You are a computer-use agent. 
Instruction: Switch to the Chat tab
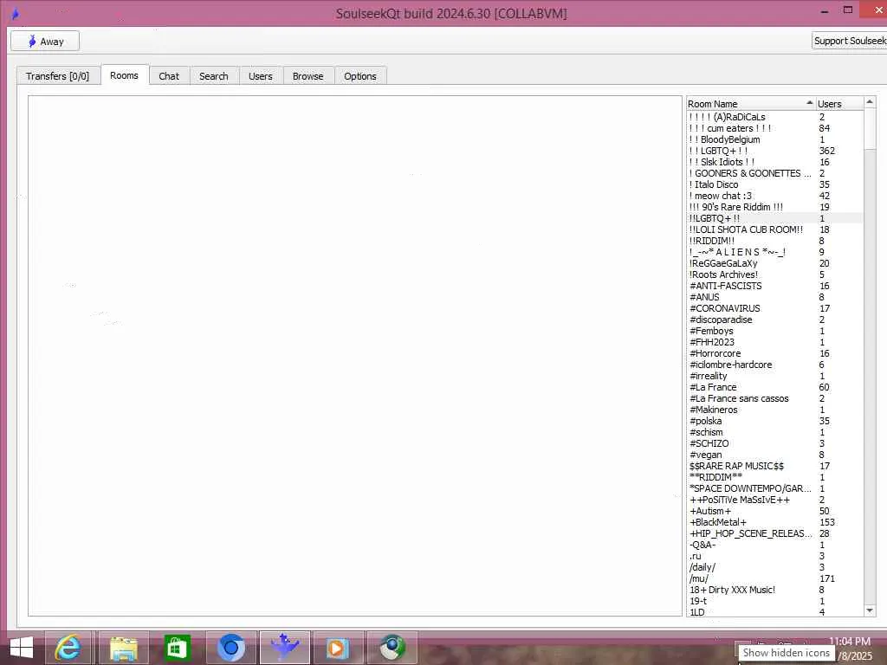tap(169, 76)
